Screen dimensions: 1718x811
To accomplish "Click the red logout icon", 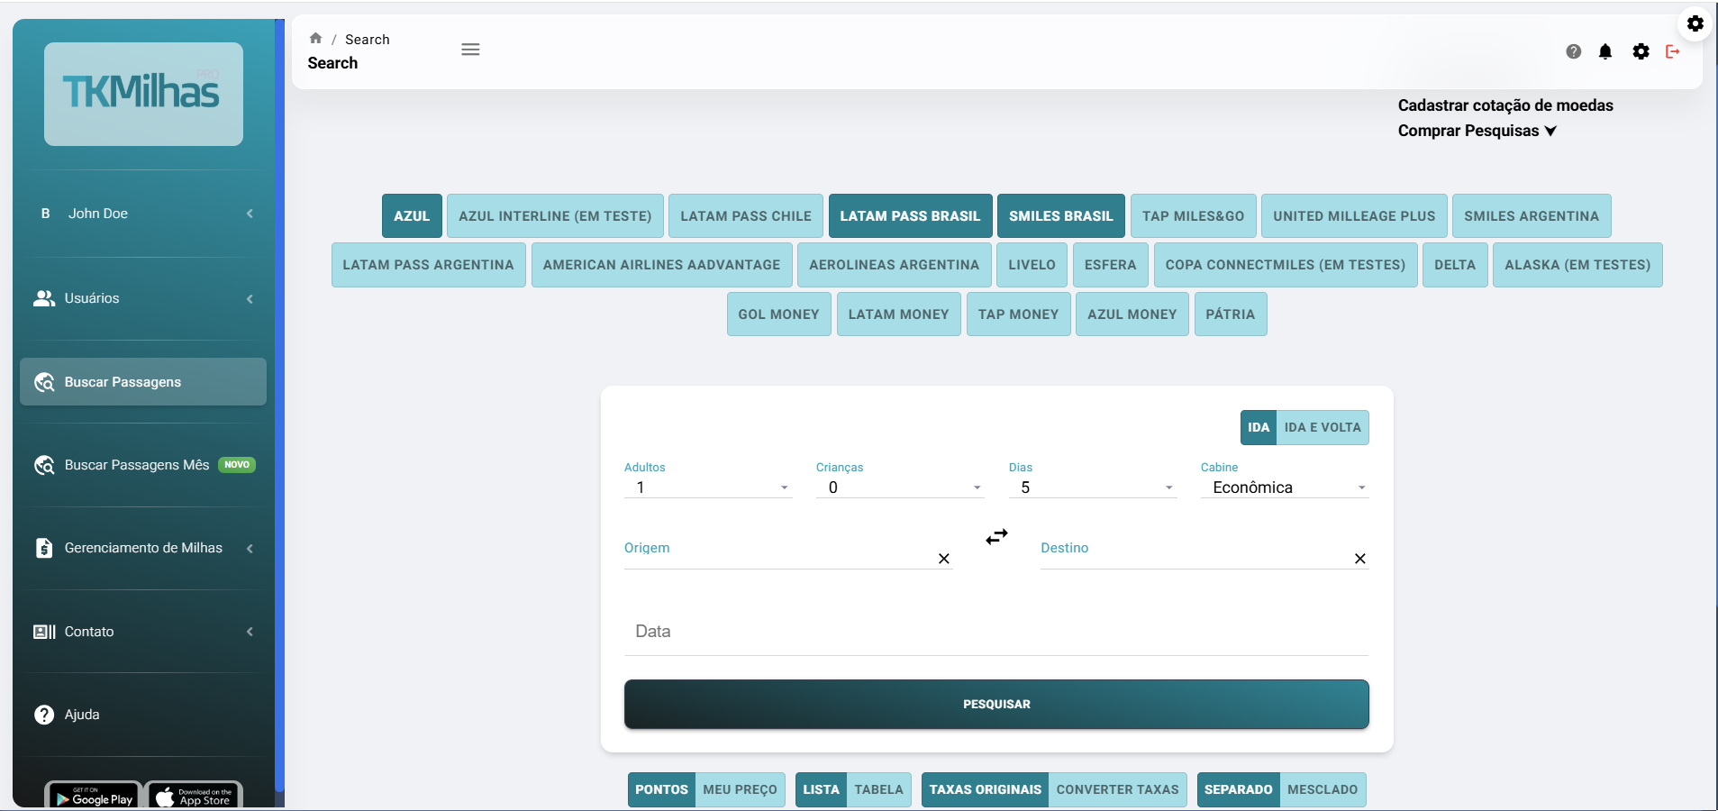I will (x=1673, y=51).
